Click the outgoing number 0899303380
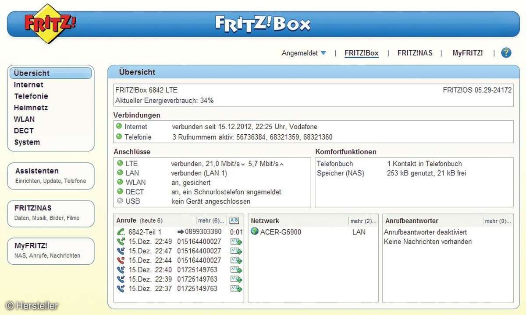This screenshot has width=526, height=315. [x=203, y=232]
